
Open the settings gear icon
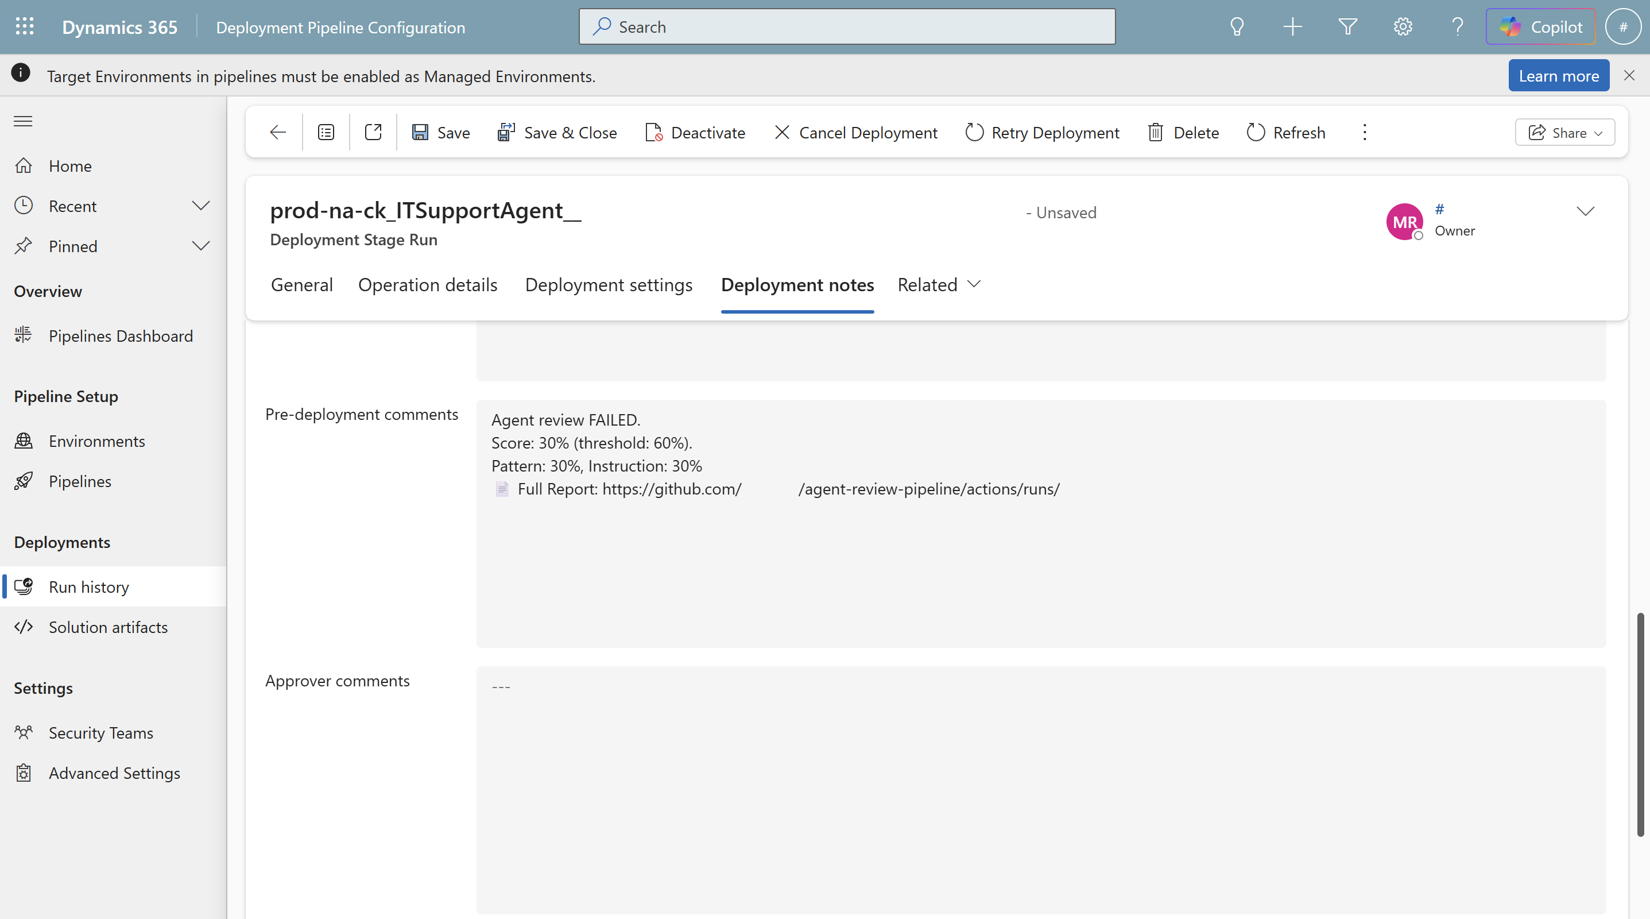tap(1403, 27)
